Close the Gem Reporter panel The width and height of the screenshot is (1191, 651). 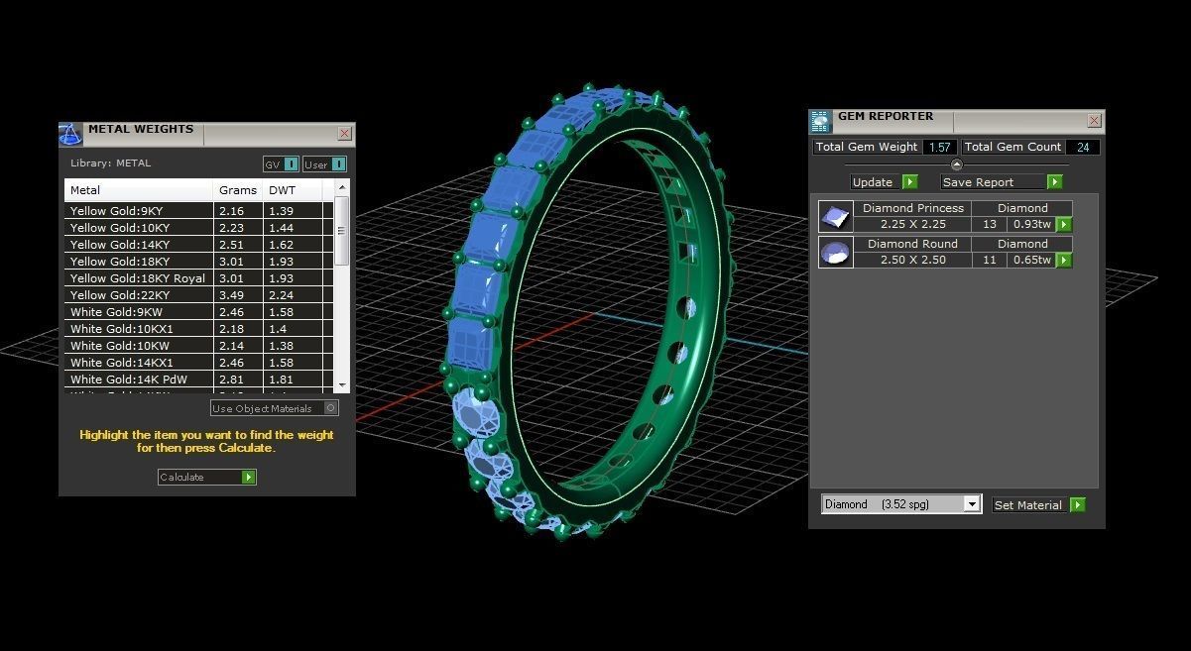coord(1094,121)
